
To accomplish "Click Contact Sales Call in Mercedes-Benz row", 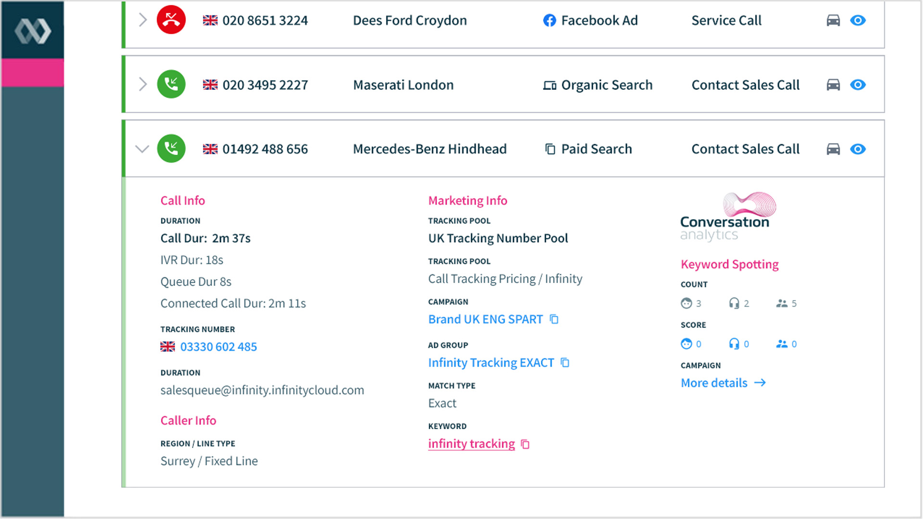I will click(x=746, y=149).
